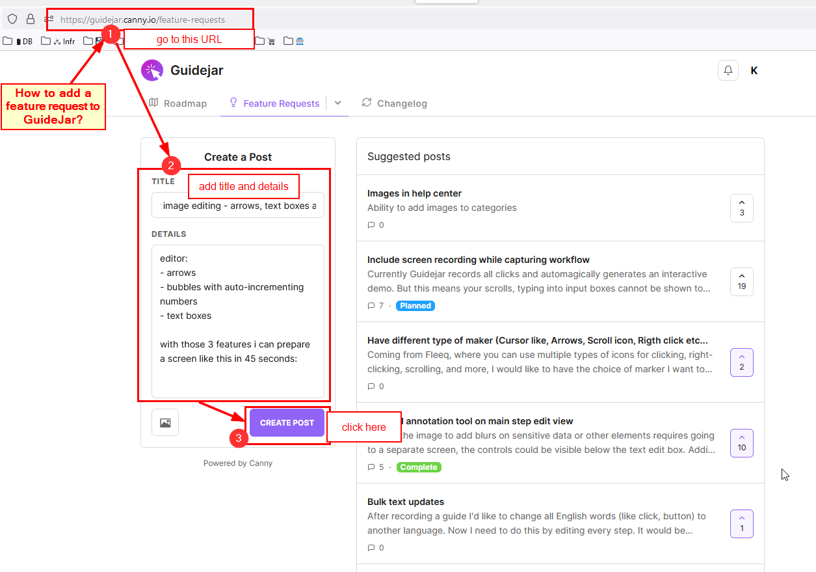Upvote the annotation tool post with 10 votes
The width and height of the screenshot is (816, 572).
click(x=742, y=443)
